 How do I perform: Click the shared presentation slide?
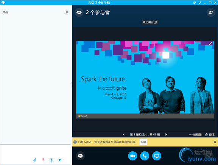click(x=145, y=79)
